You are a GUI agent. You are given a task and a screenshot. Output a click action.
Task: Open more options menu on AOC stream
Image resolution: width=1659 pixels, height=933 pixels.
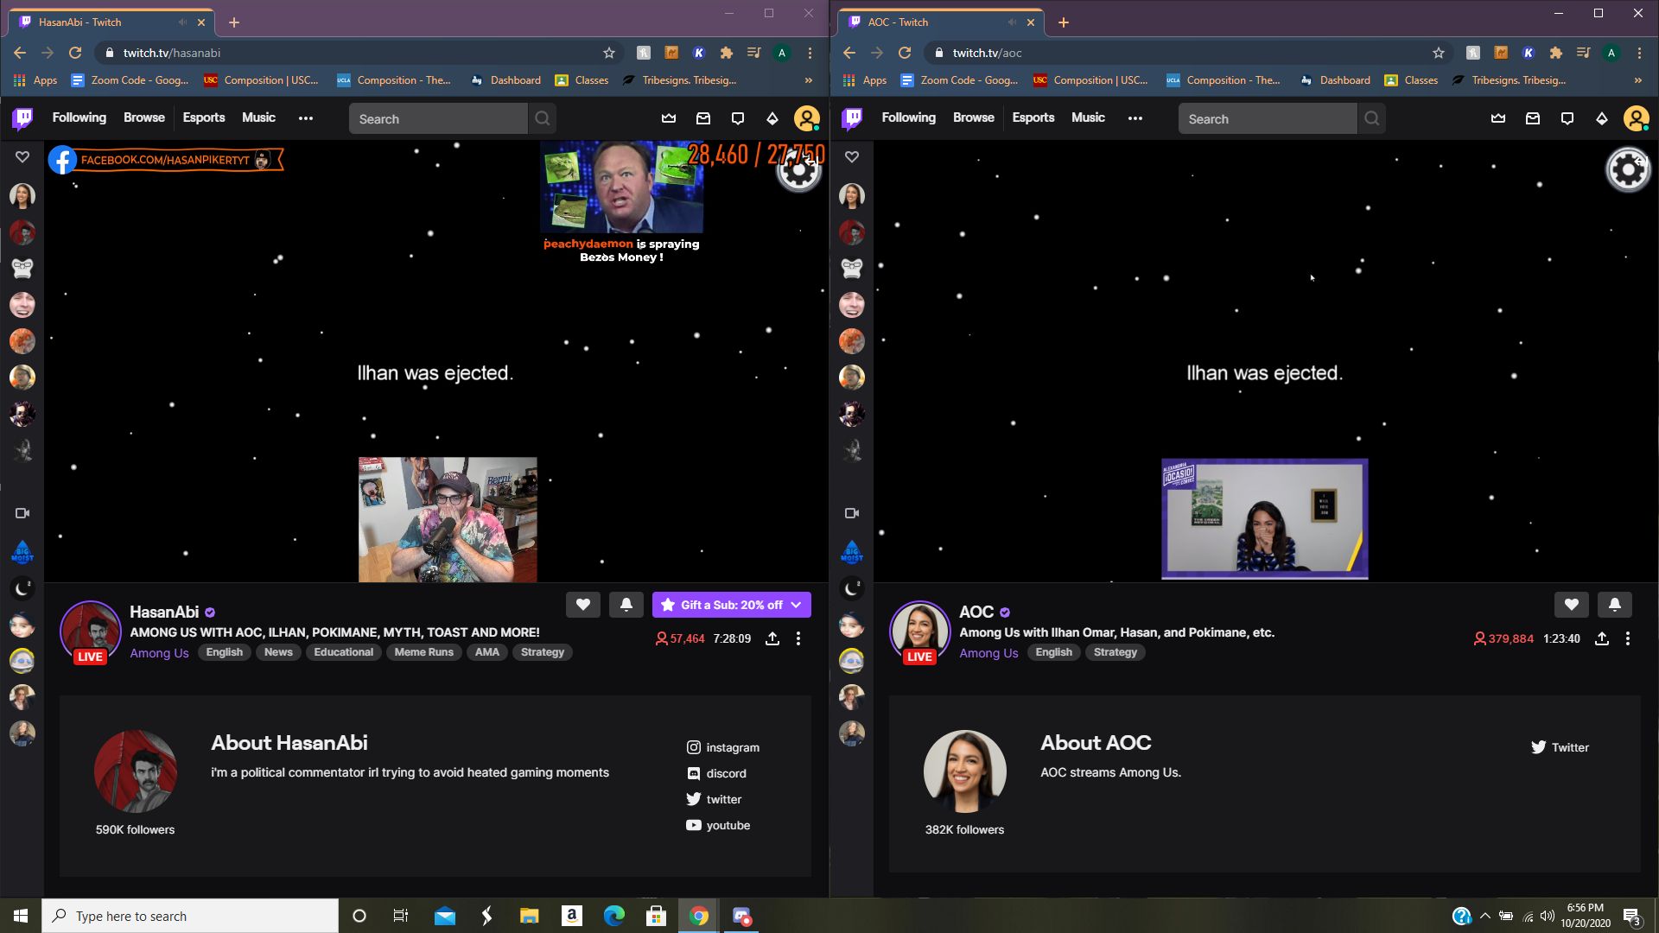click(x=1628, y=638)
